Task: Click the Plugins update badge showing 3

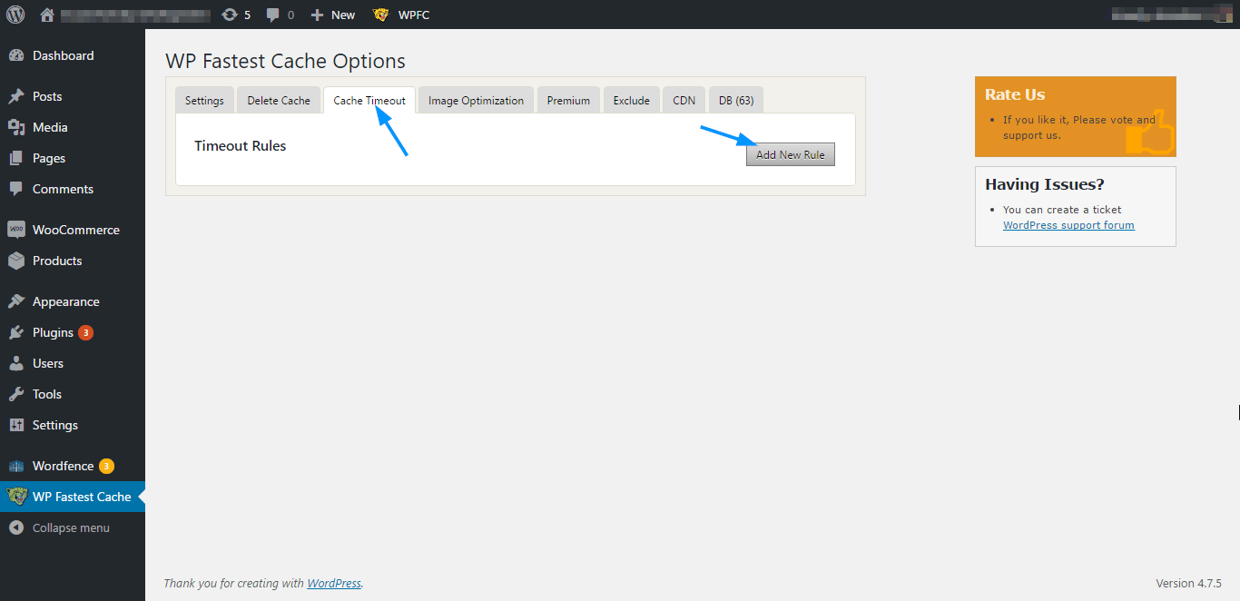Action: click(x=85, y=332)
